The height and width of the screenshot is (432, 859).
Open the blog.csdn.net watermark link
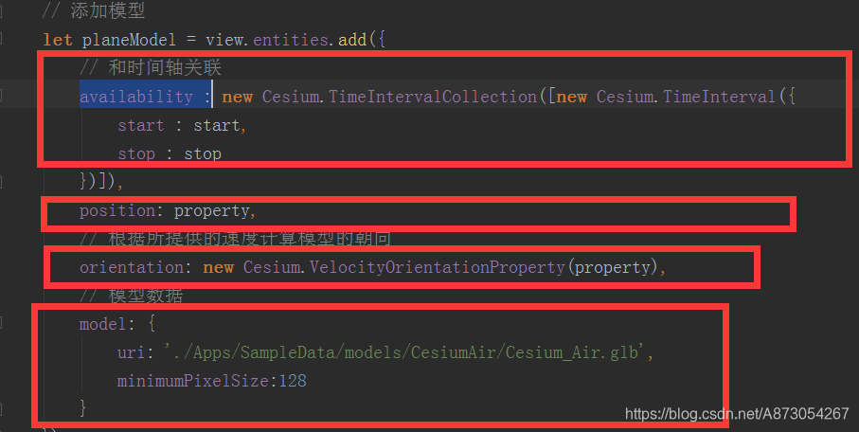click(737, 413)
